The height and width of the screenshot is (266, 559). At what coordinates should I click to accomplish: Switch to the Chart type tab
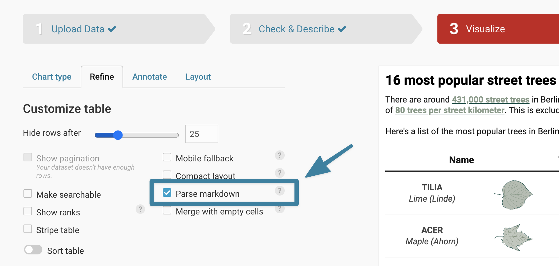pyautogui.click(x=52, y=77)
